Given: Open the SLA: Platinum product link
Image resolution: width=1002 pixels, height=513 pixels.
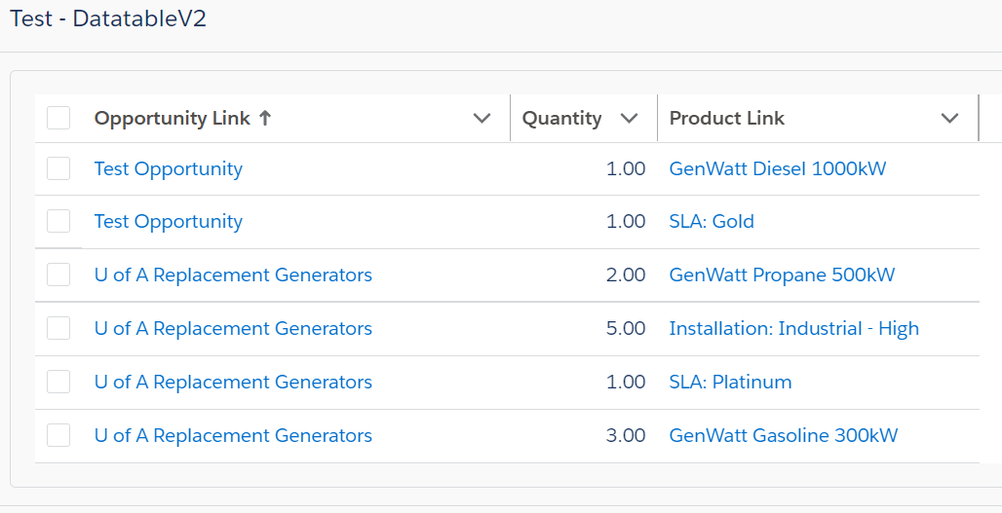Looking at the screenshot, I should tap(730, 382).
